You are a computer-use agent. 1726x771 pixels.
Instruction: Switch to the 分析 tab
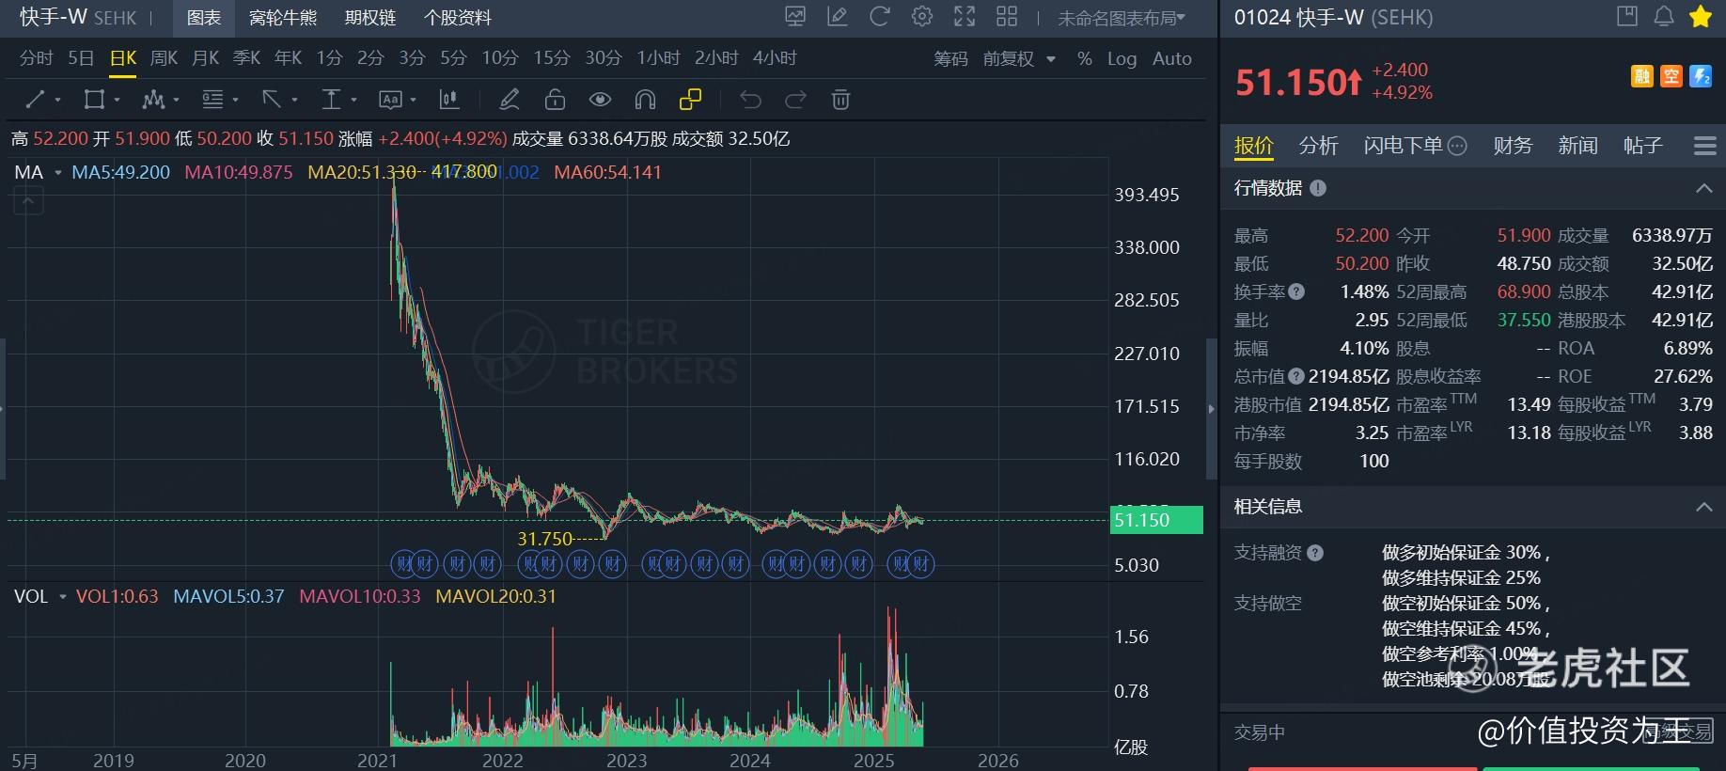tap(1318, 146)
